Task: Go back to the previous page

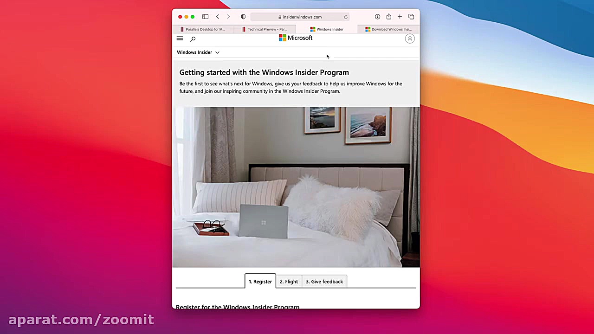Action: pyautogui.click(x=217, y=17)
